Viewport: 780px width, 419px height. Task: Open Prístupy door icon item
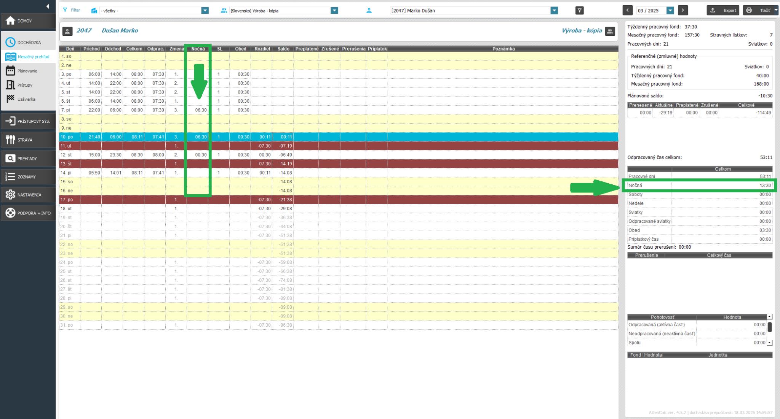point(11,85)
